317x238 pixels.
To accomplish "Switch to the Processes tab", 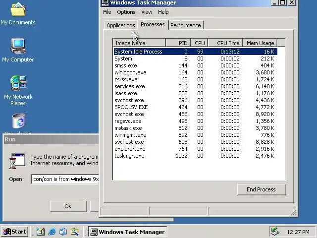I will click(153, 25).
